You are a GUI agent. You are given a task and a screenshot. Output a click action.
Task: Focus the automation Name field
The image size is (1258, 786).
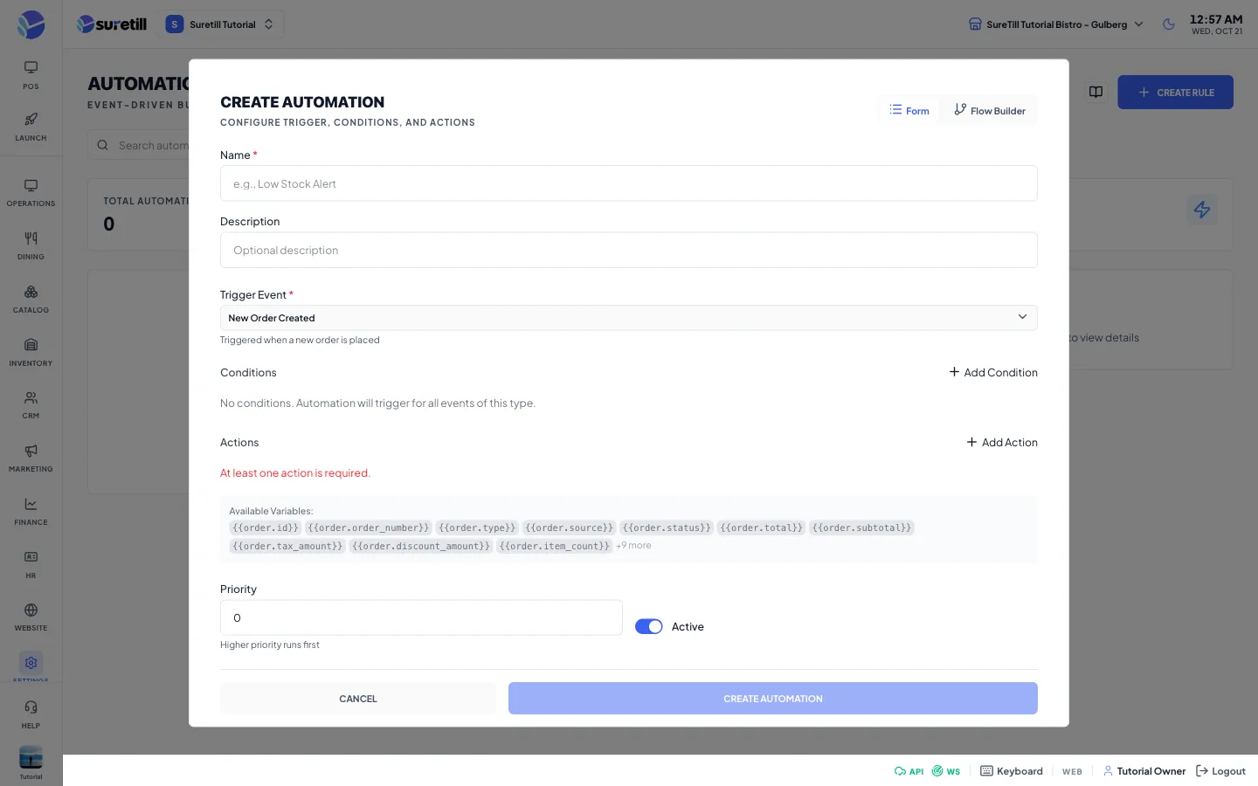(628, 183)
